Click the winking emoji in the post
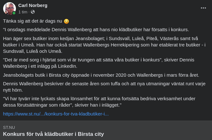The image size is (212, 140). 66,21
